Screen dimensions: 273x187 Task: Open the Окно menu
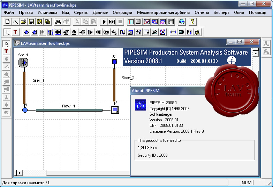point(239,13)
